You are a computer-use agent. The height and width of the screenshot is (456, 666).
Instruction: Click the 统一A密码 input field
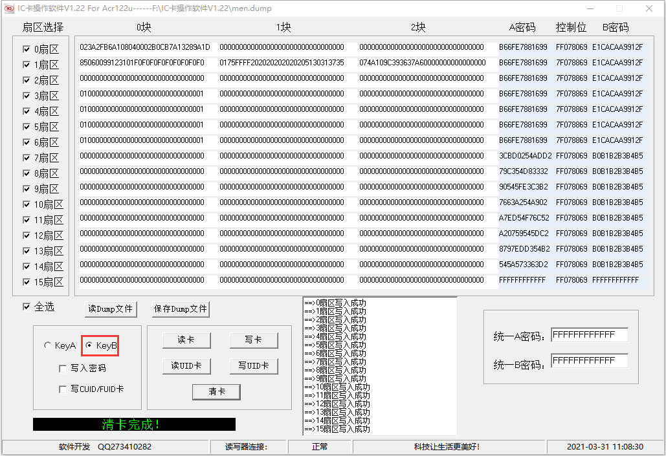[x=590, y=335]
